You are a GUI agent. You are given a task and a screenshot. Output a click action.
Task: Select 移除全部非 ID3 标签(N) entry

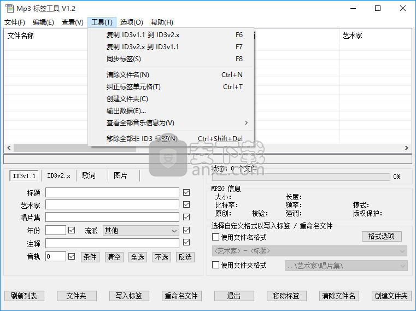pos(171,138)
